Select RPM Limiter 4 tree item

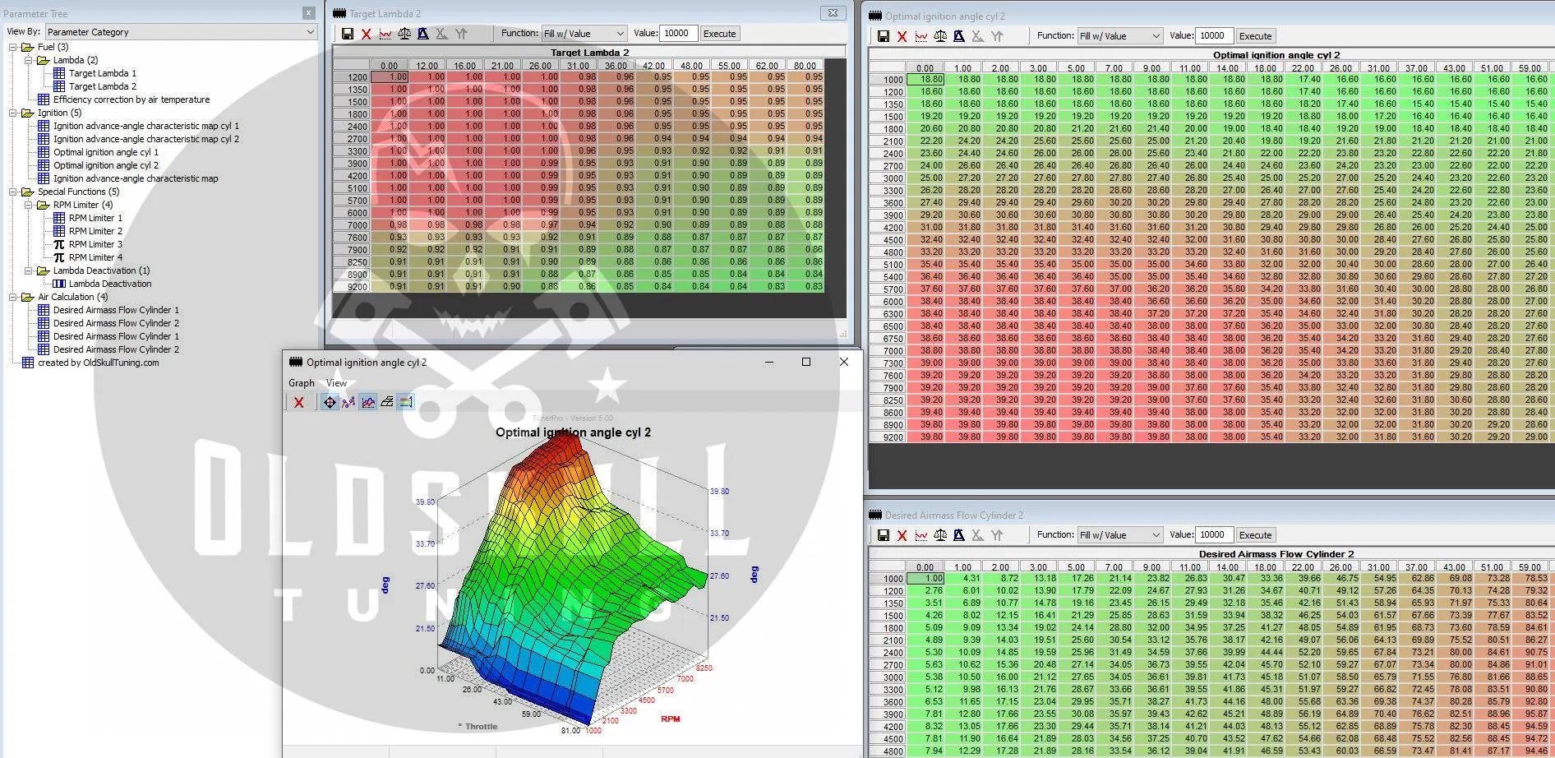point(95,257)
